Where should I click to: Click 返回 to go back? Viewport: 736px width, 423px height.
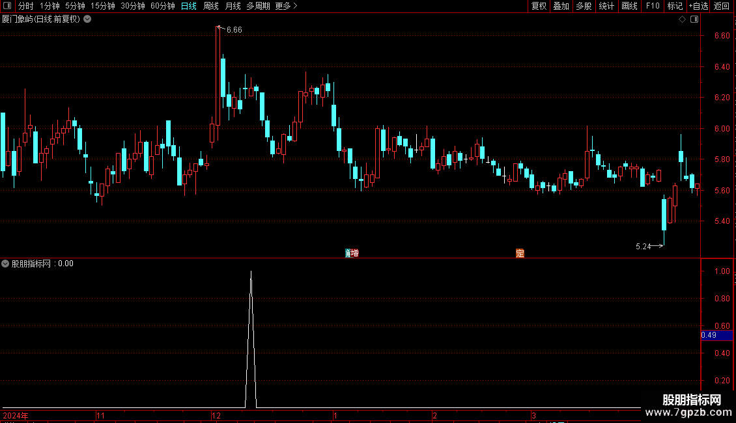point(722,6)
